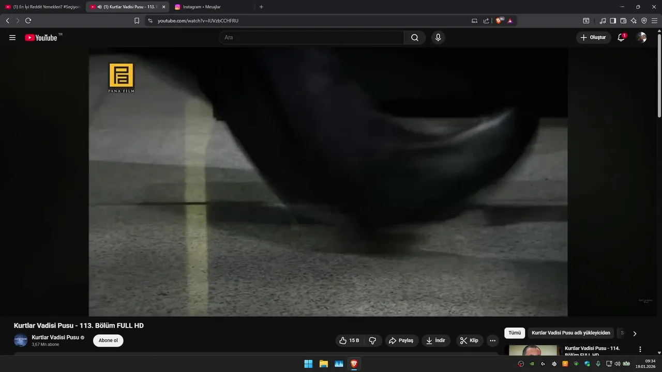Go back with the browser back arrow
Image resolution: width=662 pixels, height=372 pixels.
[7, 21]
